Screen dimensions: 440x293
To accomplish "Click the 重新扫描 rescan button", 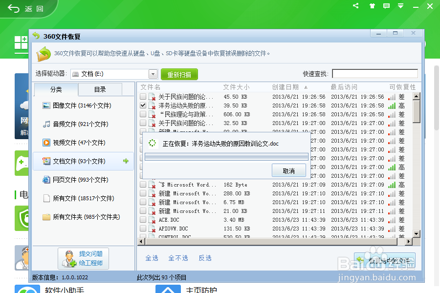I will click(x=179, y=75).
